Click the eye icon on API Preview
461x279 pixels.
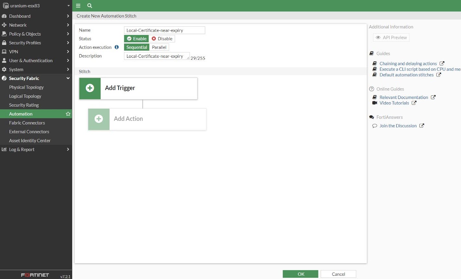(x=378, y=38)
